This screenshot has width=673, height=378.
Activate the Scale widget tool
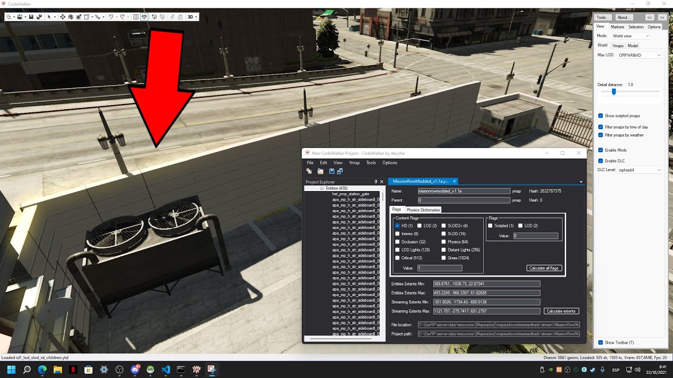click(x=78, y=17)
